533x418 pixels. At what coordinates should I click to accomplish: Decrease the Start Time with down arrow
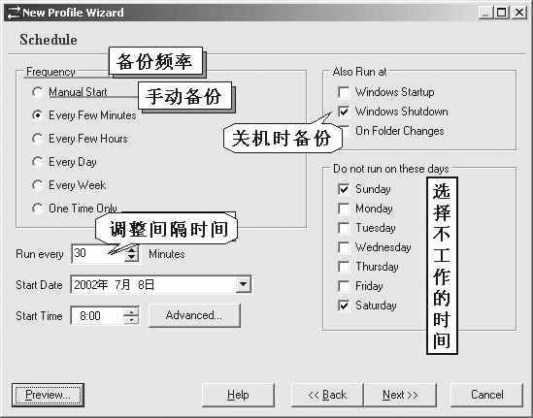pyautogui.click(x=131, y=319)
